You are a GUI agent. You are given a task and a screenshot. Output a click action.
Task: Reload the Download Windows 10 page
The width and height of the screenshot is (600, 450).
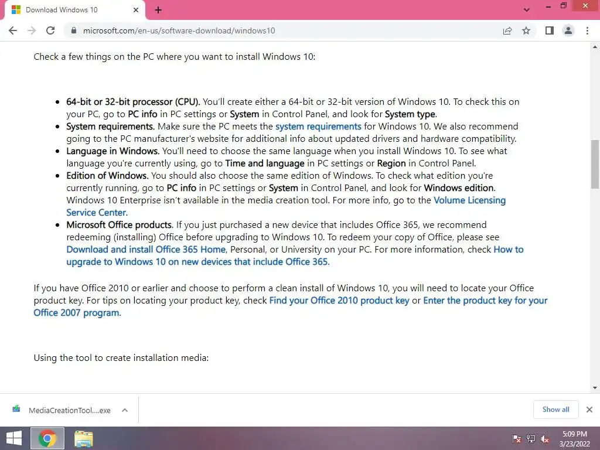point(50,30)
